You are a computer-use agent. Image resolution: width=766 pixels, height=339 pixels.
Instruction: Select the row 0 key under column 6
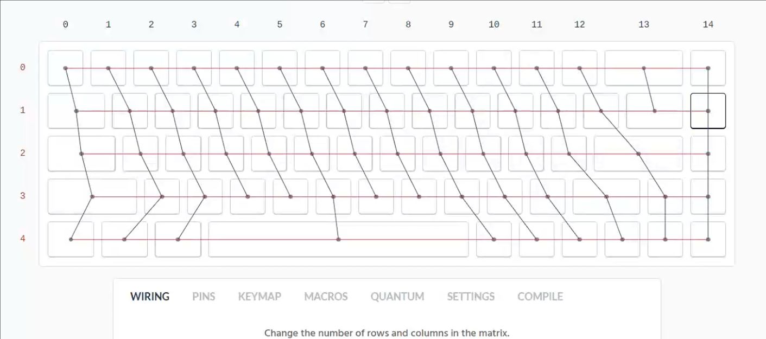coord(322,68)
